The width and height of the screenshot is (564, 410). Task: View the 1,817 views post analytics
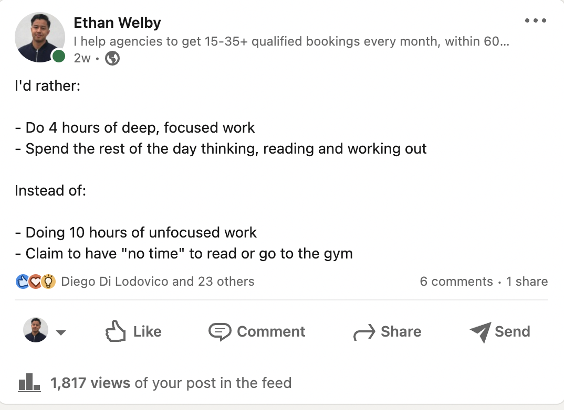[171, 383]
